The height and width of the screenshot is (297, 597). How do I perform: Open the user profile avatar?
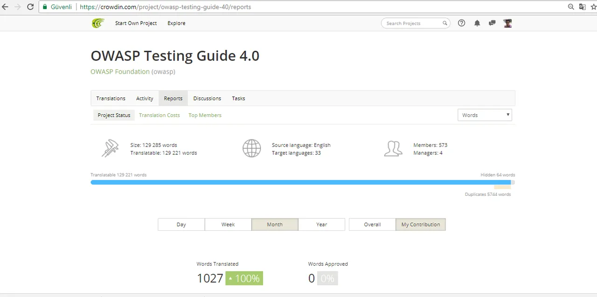[x=508, y=23]
